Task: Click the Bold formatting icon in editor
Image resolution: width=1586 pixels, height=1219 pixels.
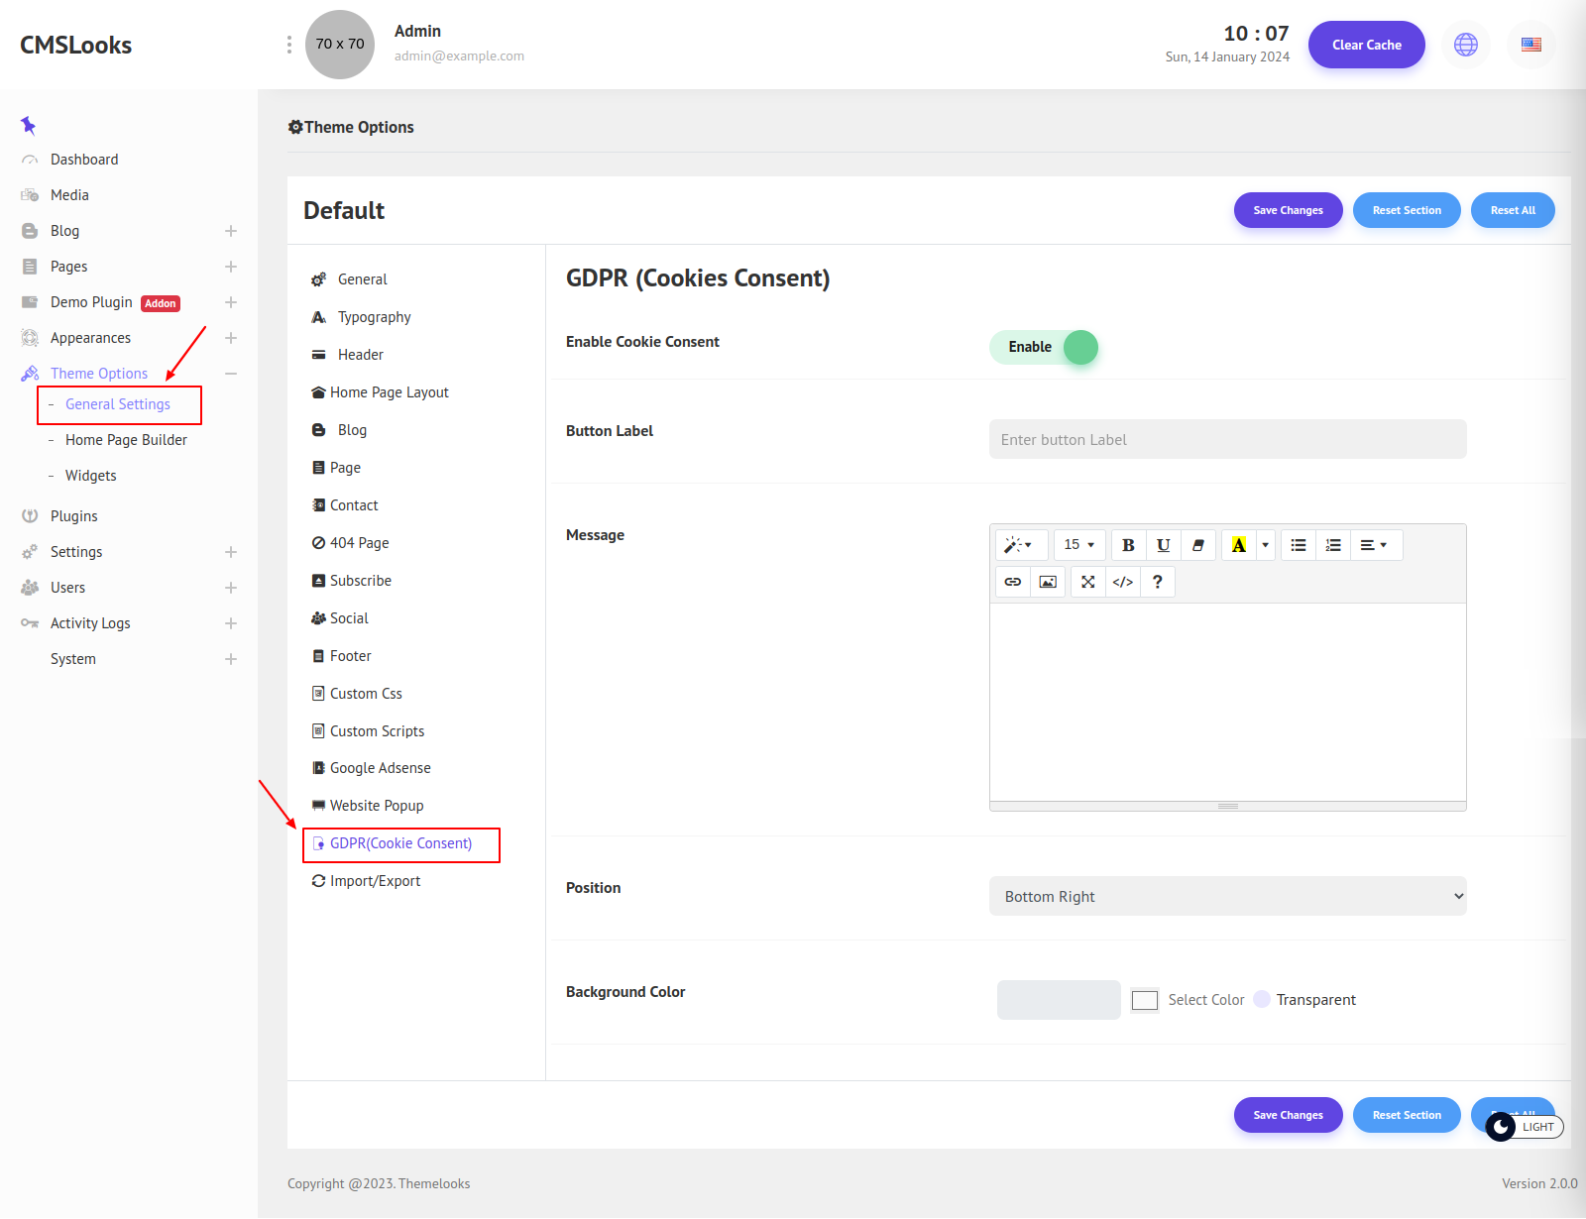Action: 1128,545
